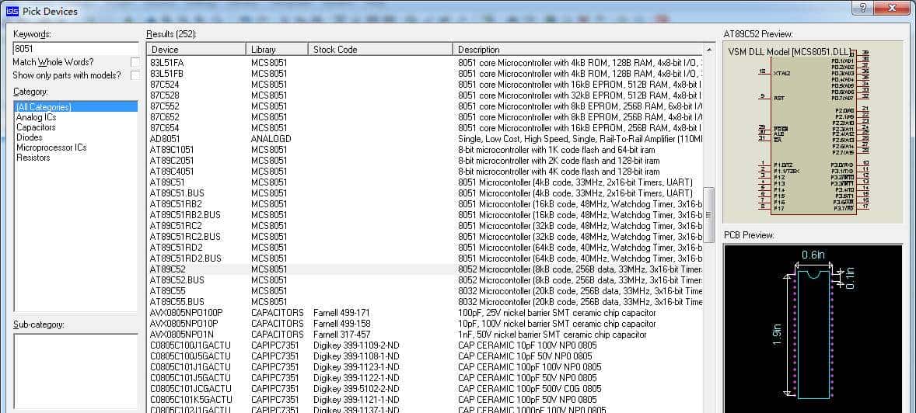Select the AD8051 analog device row
916x413 pixels.
pyautogui.click(x=166, y=139)
